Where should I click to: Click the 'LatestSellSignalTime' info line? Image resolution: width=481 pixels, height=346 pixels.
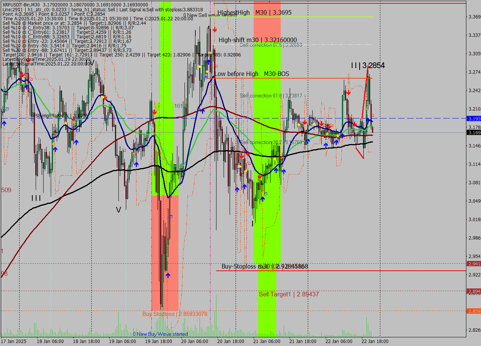(x=47, y=64)
